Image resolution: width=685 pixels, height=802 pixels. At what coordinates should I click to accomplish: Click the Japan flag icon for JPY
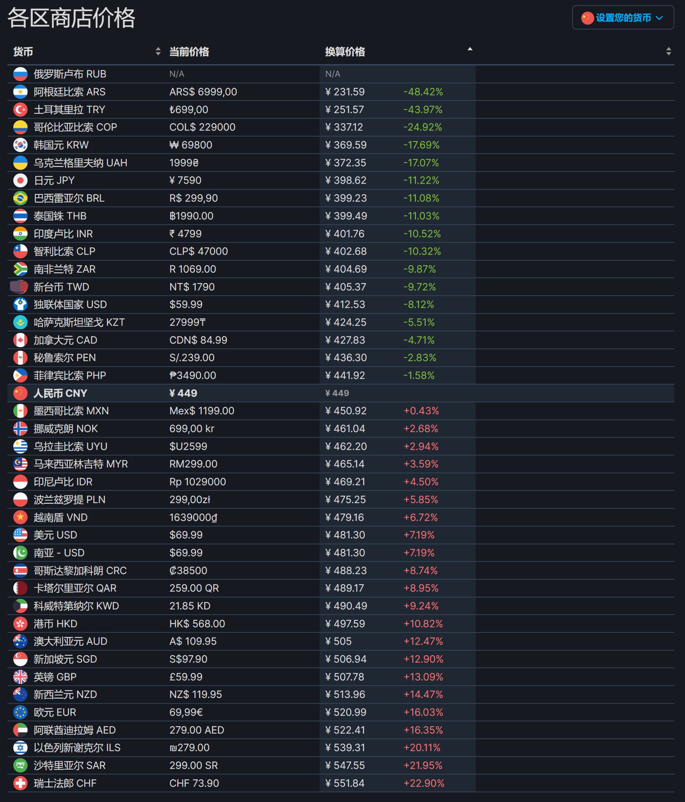click(20, 180)
